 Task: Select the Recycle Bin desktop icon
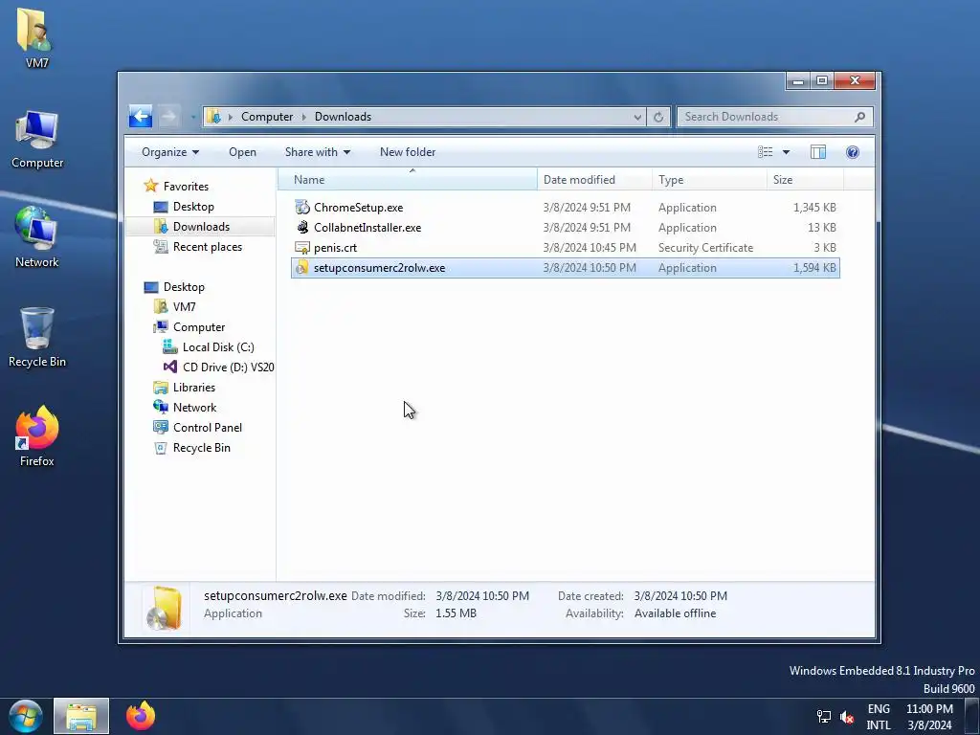37,338
